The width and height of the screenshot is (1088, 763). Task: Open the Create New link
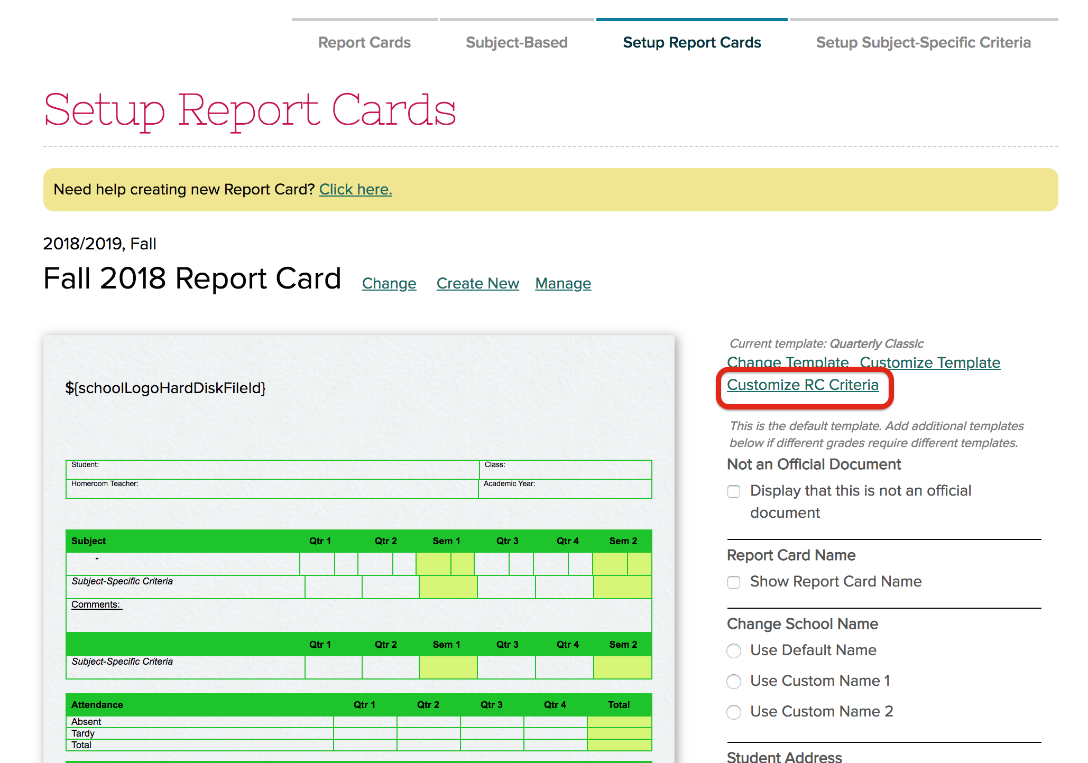tap(477, 283)
